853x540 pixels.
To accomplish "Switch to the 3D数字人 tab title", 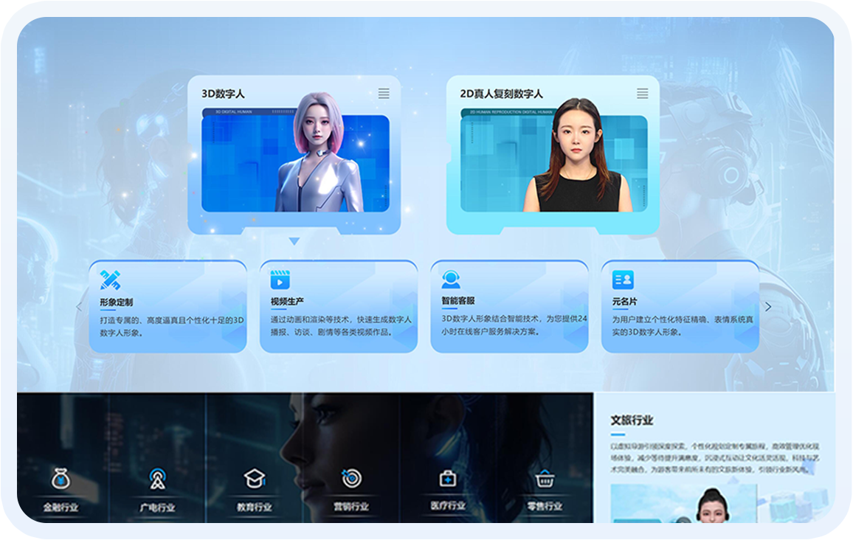I will 223,94.
